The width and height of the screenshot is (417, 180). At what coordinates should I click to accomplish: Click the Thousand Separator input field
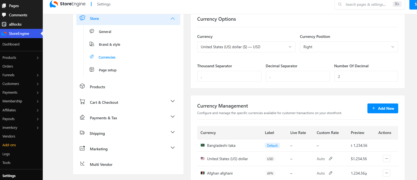tap(229, 76)
